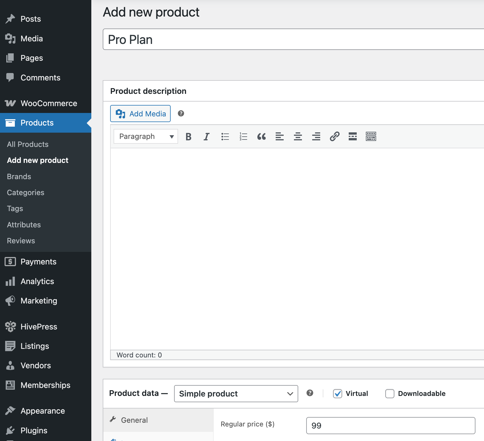Open Add new product in the sidebar
This screenshot has width=484, height=441.
[x=37, y=160]
